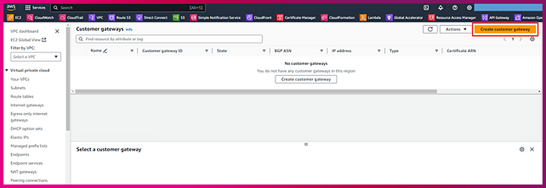Open Lambda favorites shortcut
Screen dimensions: 546x188
370,18
